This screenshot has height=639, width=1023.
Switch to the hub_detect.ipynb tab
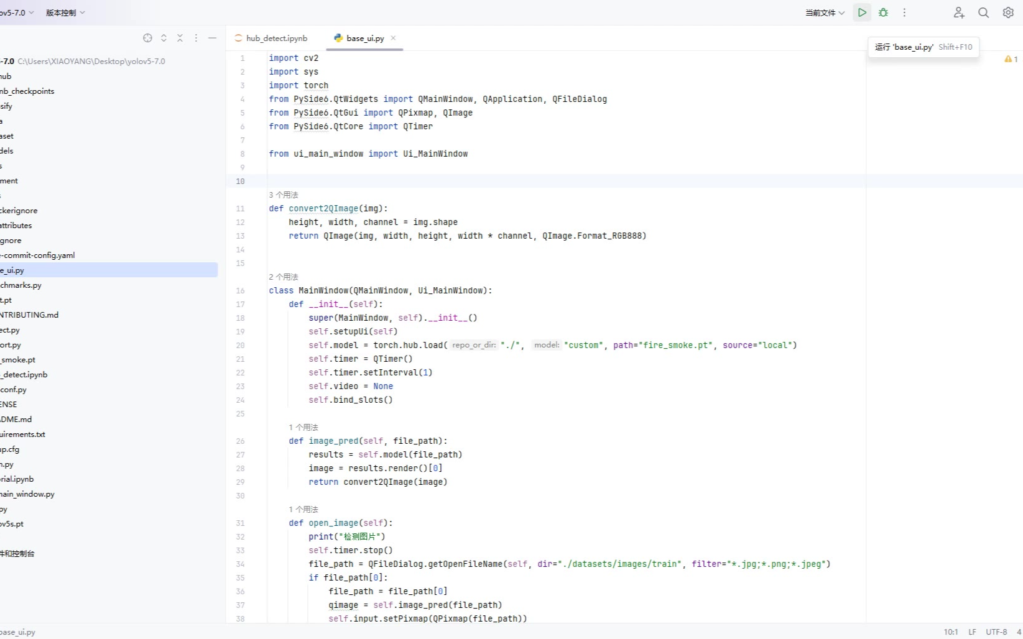pyautogui.click(x=275, y=38)
